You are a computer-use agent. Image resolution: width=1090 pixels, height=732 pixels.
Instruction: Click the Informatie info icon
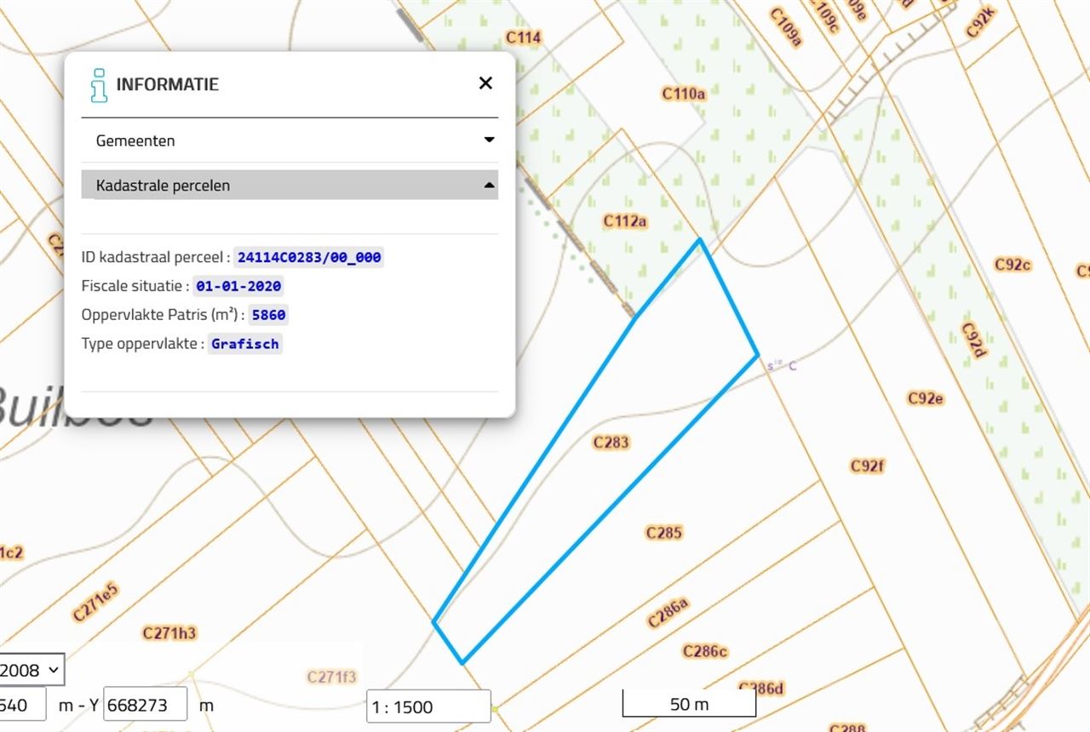tap(97, 84)
